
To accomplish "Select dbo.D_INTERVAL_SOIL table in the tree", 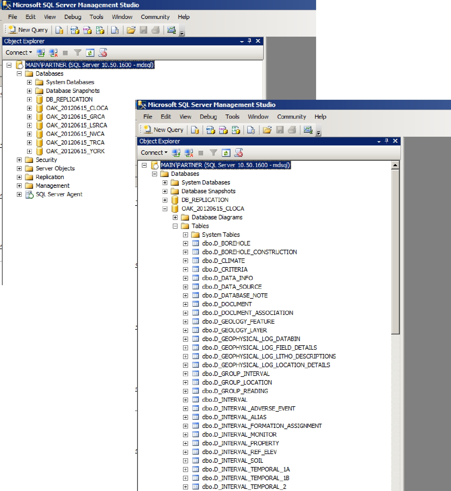I will coord(233,461).
